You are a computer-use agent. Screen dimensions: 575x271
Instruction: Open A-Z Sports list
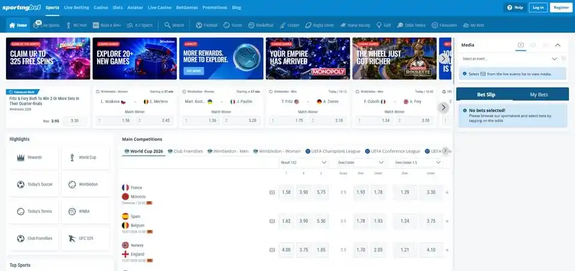click(x=140, y=25)
